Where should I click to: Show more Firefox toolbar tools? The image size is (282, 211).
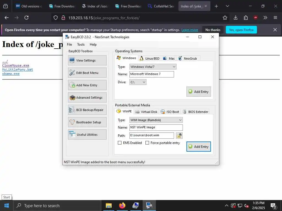[x=265, y=18]
